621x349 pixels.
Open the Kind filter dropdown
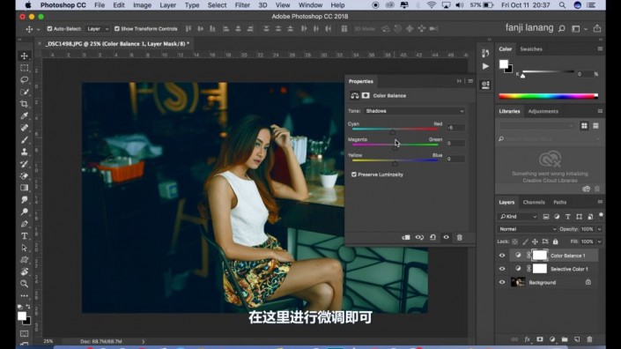pos(518,217)
